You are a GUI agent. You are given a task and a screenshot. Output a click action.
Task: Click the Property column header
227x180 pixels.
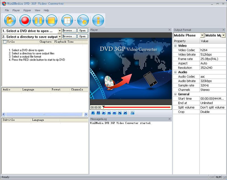coord(186,41)
